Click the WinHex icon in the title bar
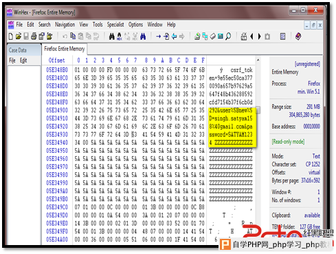This screenshot has width=336, height=254. pos(10,12)
